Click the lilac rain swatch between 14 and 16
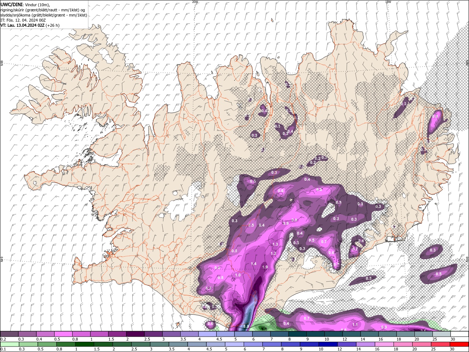The height and width of the screenshot is (352, 469). (366, 344)
